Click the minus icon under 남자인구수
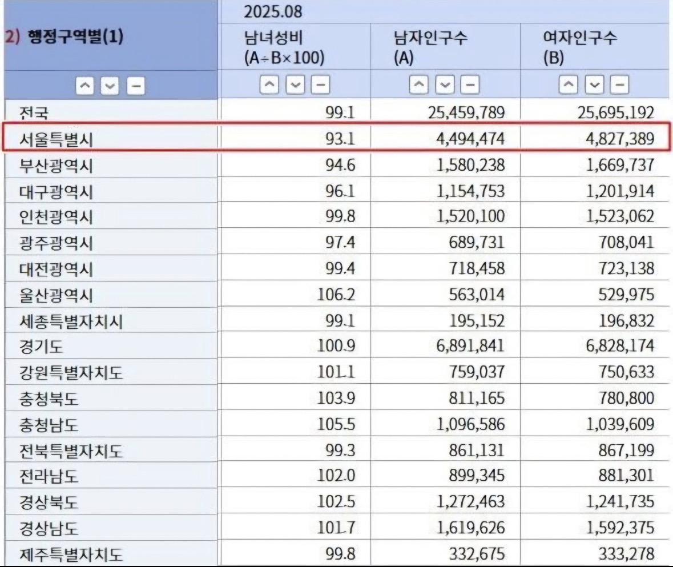This screenshot has height=567, width=673. point(471,85)
